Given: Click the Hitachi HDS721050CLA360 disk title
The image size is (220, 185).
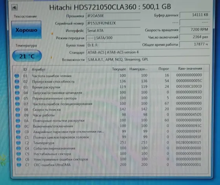Looking at the screenshot, I should (x=110, y=7).
